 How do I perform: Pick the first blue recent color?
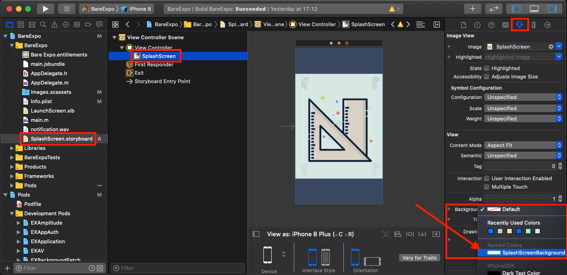point(490,231)
